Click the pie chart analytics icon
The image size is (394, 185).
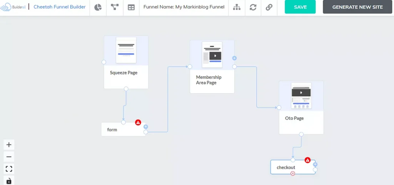[98, 7]
